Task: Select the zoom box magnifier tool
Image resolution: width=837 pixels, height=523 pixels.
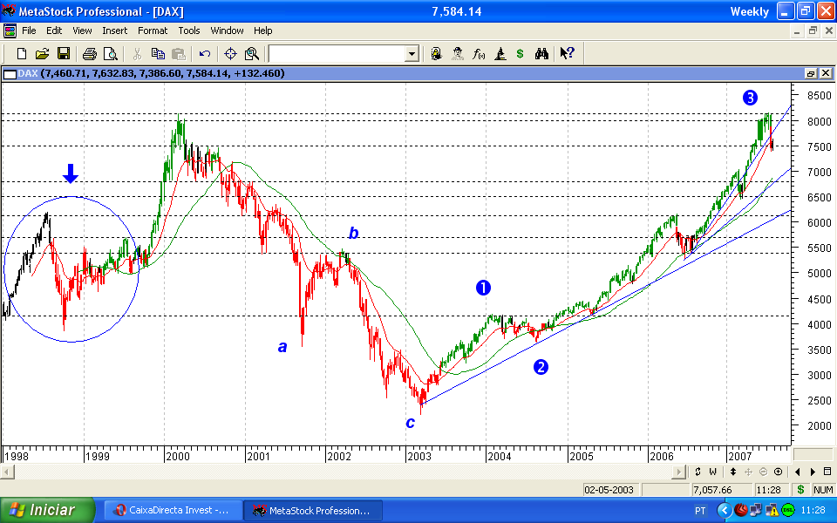Action: click(x=251, y=53)
